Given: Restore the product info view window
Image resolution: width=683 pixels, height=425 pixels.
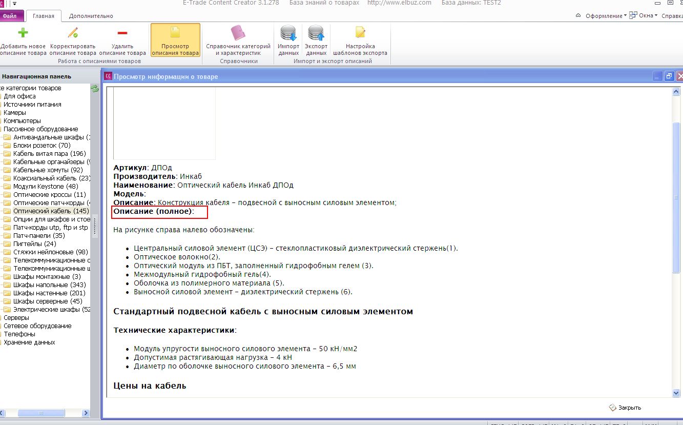Looking at the screenshot, I should click(x=669, y=76).
